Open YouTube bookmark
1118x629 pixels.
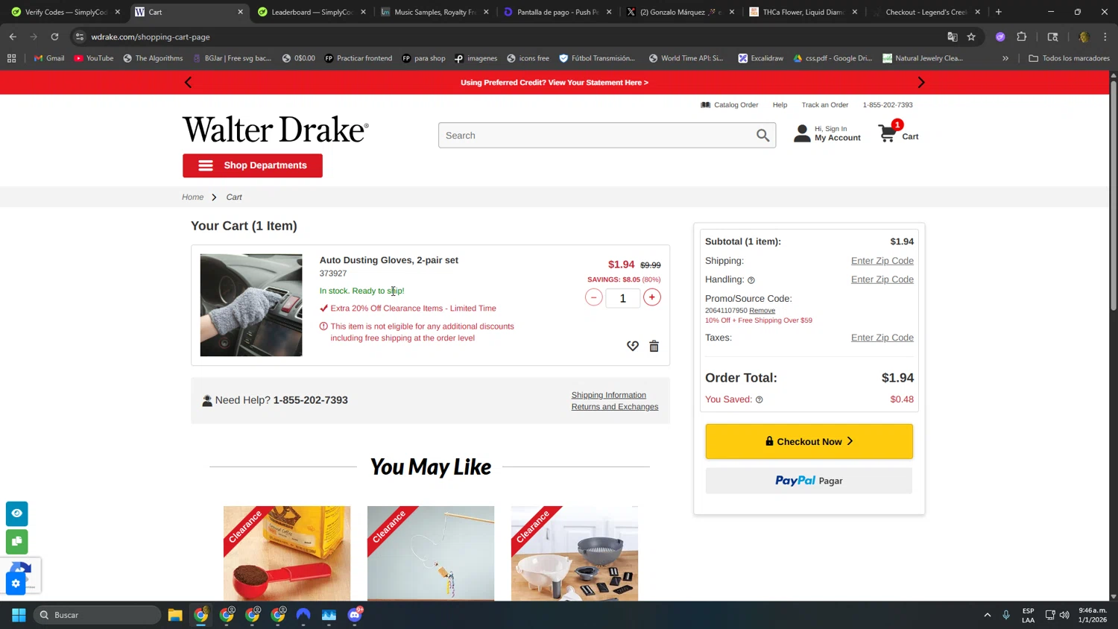pyautogui.click(x=94, y=58)
